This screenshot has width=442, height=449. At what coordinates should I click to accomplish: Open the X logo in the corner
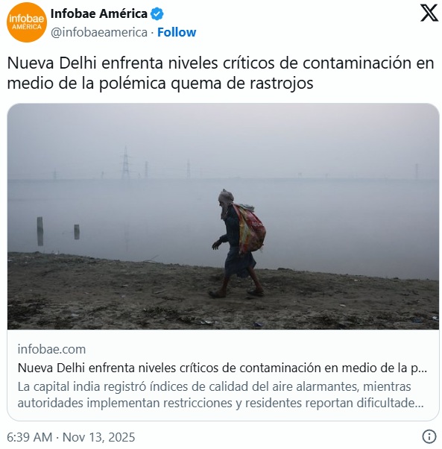click(x=429, y=13)
